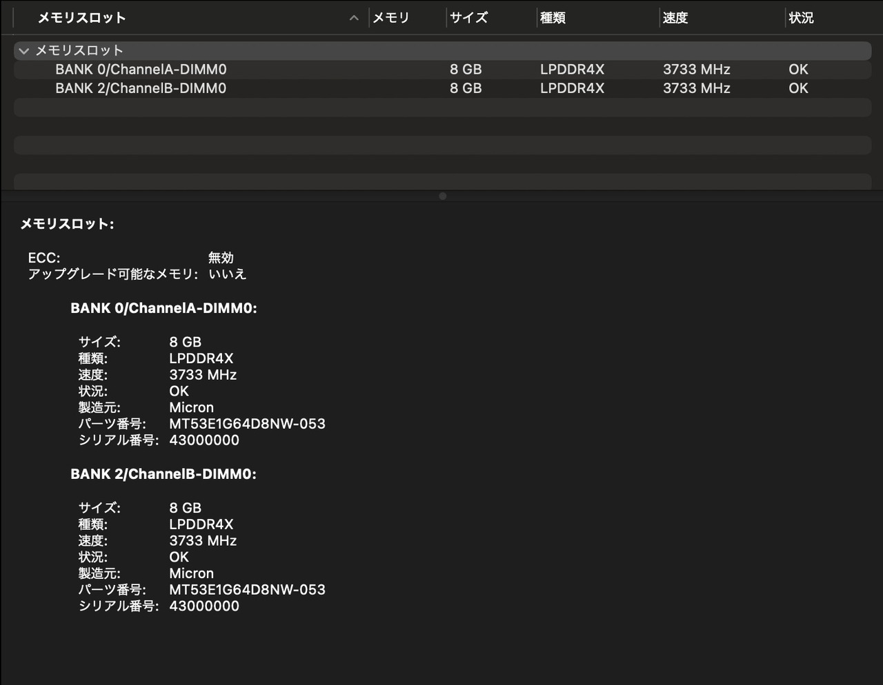Click the ECC value 無効
This screenshot has width=883, height=685.
tap(221, 258)
